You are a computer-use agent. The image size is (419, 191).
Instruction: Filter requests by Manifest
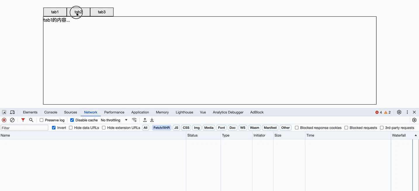[270, 128]
